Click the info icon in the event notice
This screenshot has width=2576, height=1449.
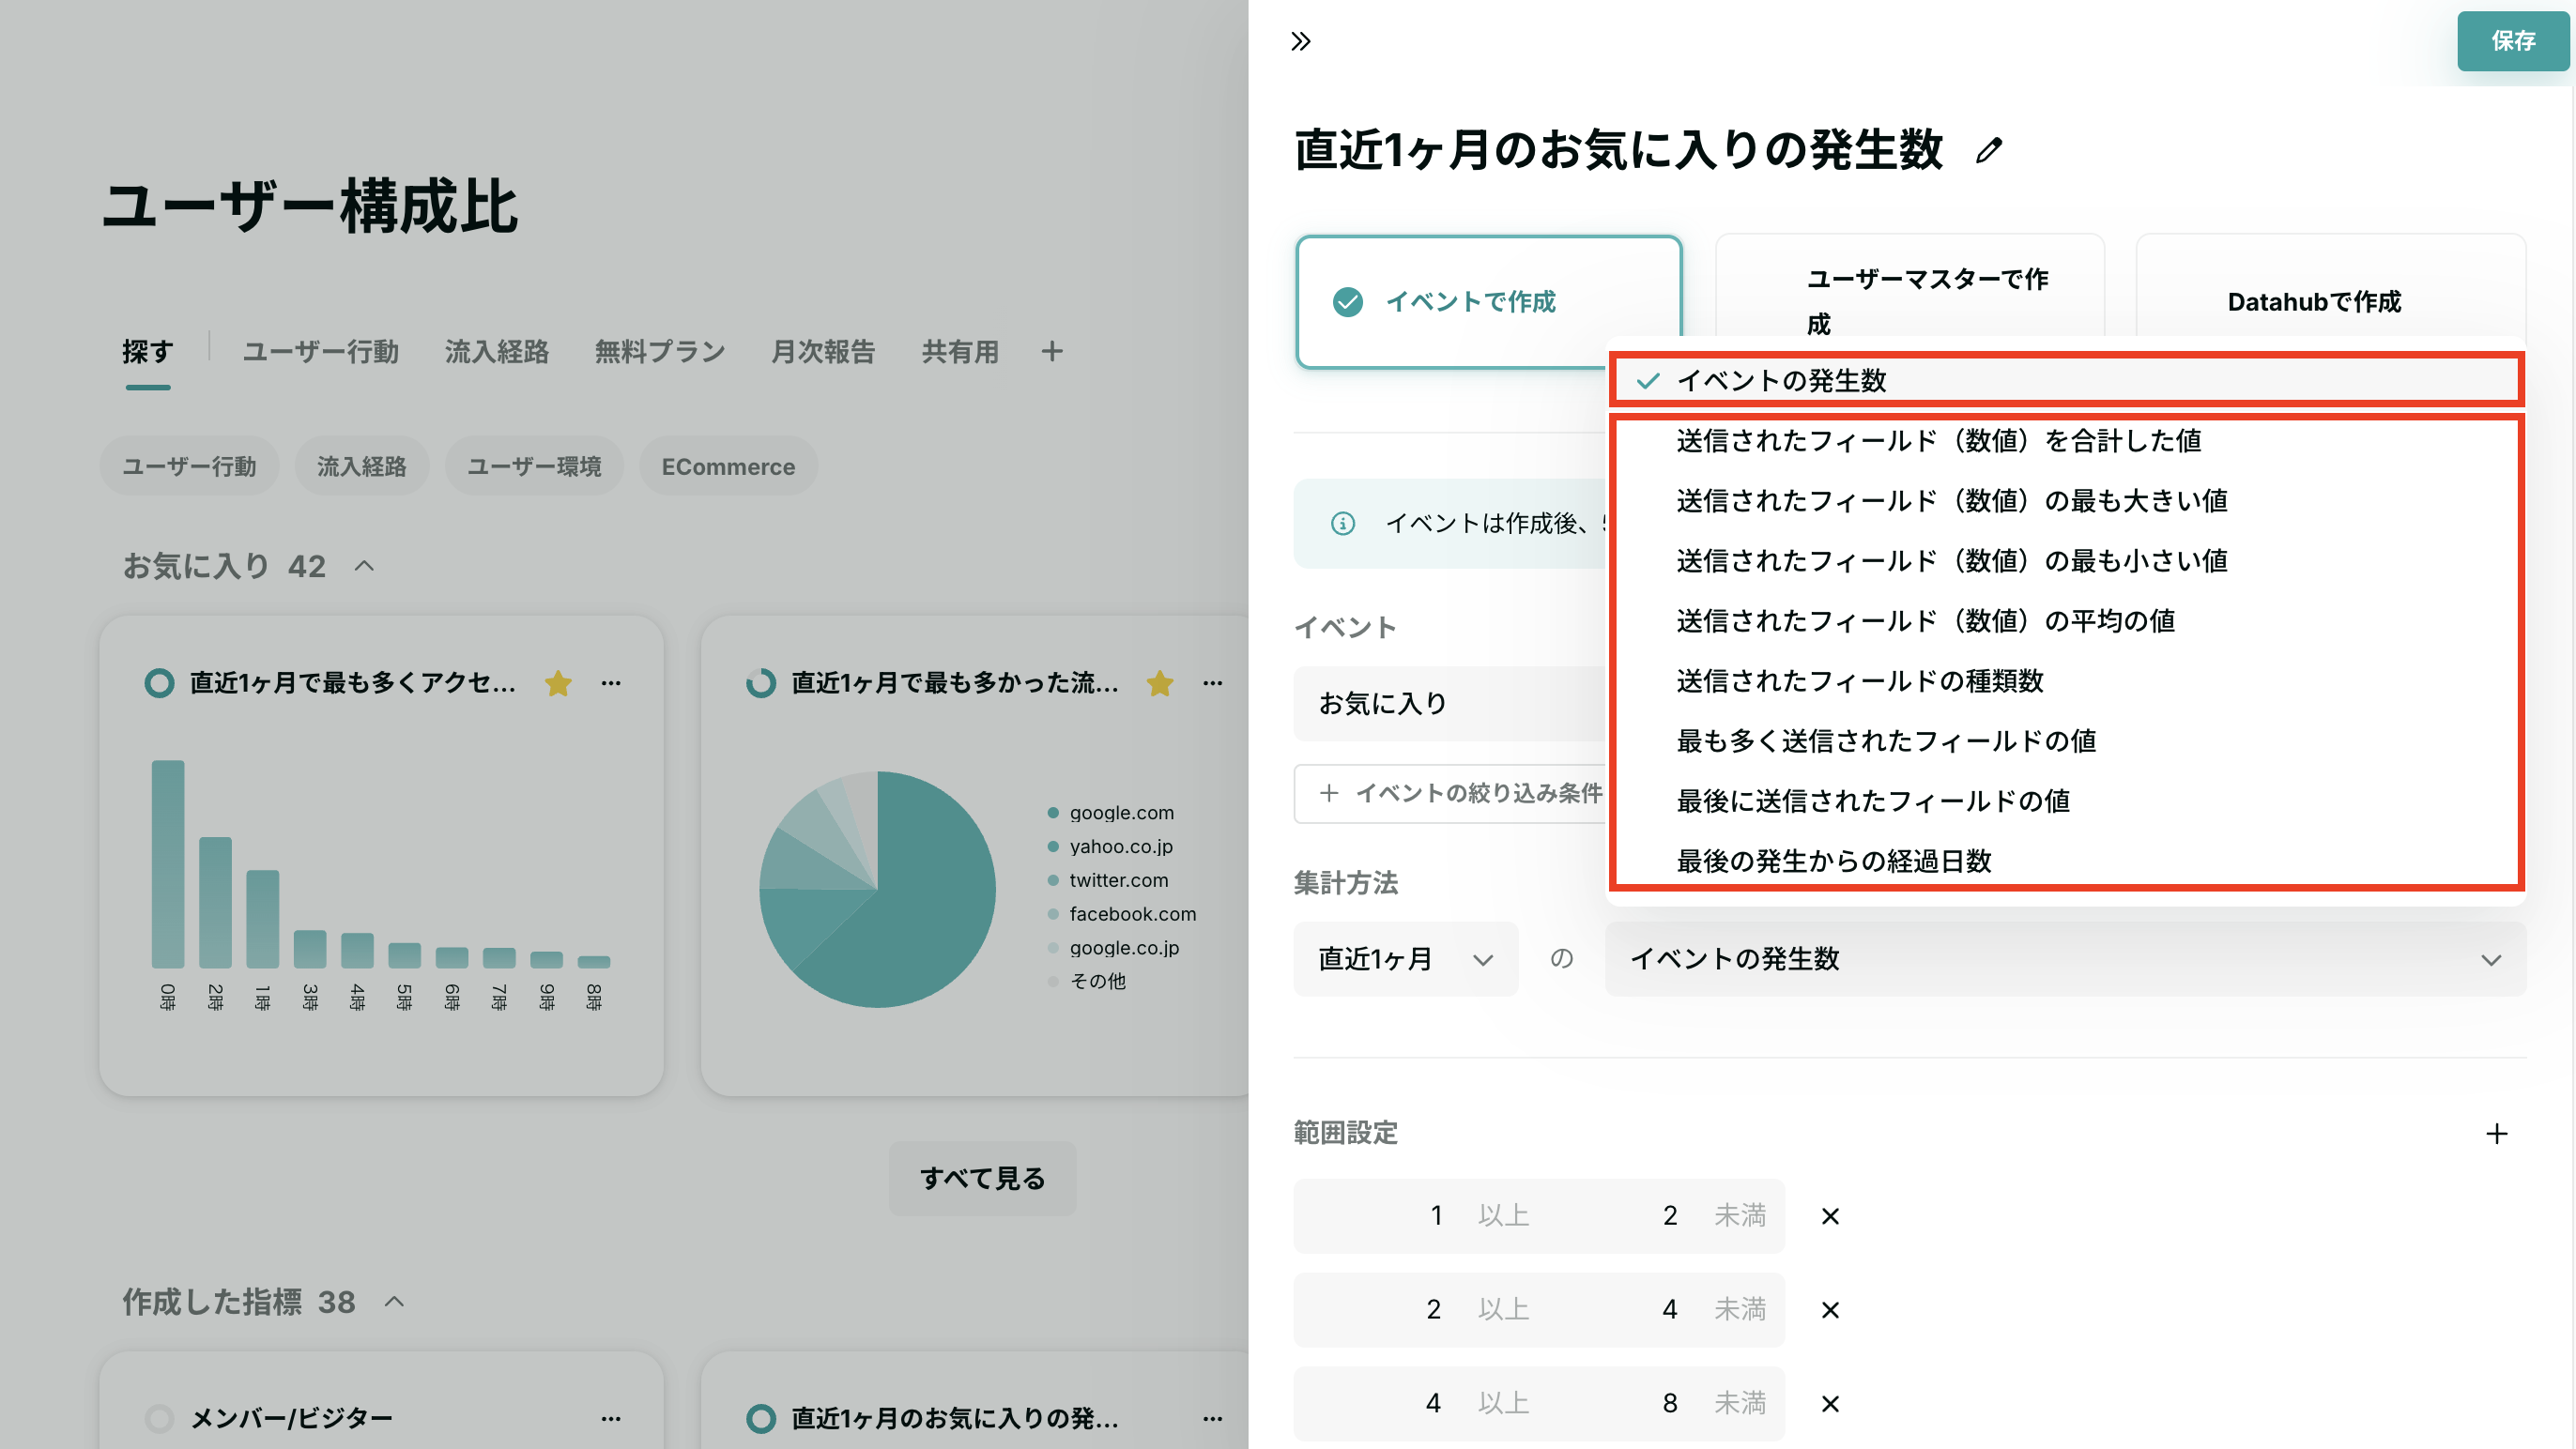point(1343,523)
